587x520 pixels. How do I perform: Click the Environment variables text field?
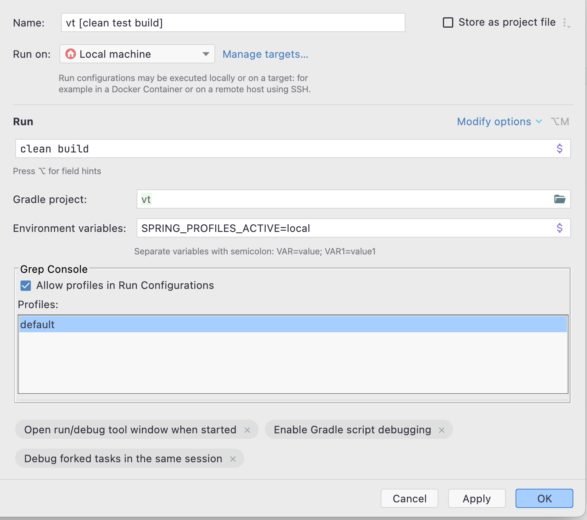coord(345,228)
